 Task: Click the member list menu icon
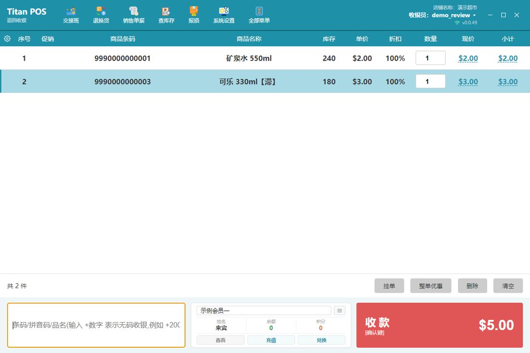(x=340, y=311)
